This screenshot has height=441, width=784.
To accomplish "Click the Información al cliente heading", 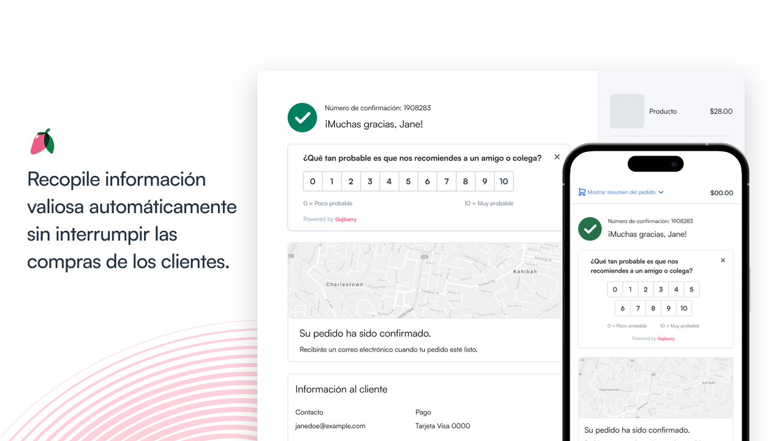I will (341, 390).
